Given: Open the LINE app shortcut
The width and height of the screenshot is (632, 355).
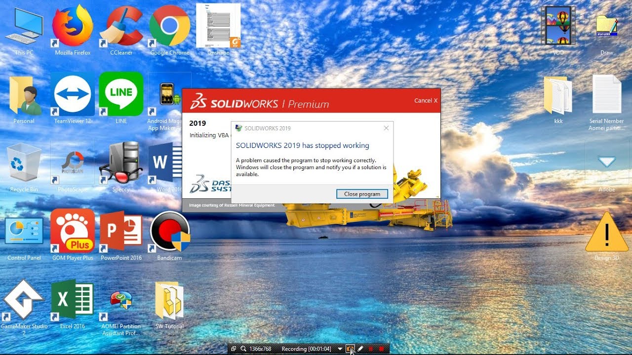Looking at the screenshot, I should click(121, 99).
